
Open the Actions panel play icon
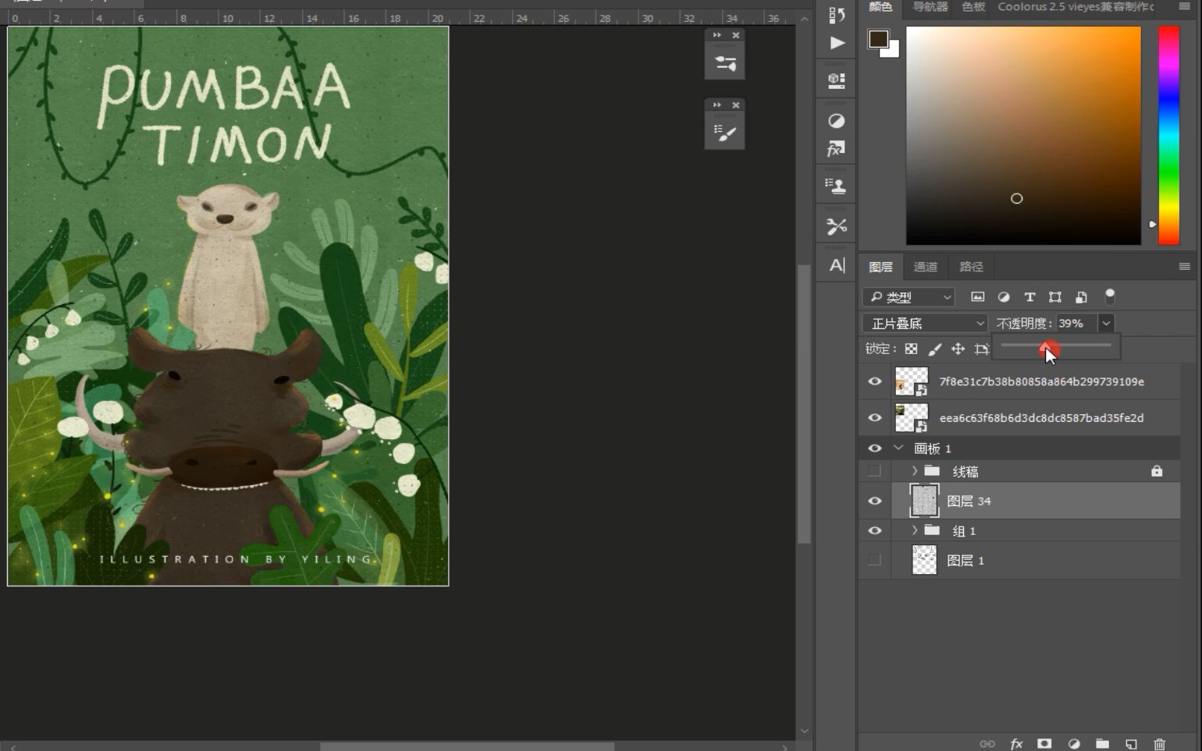(x=837, y=43)
